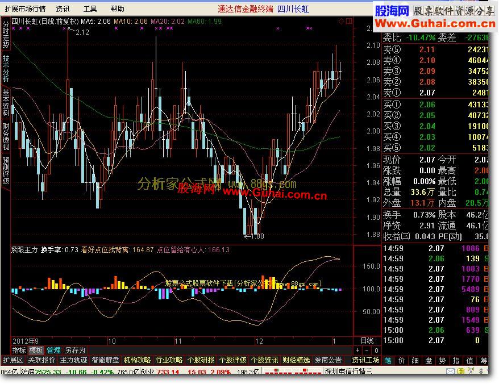Zoom out chart with the minus button
Image resolution: width=499 pixels, height=384 pixels.
point(367,350)
